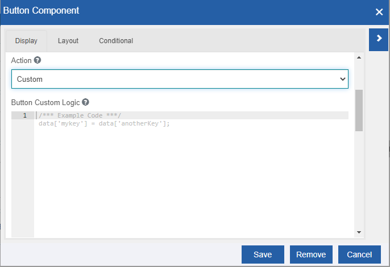Click the 'Button Custom Logic' label
This screenshot has height=267, width=390.
click(45, 102)
